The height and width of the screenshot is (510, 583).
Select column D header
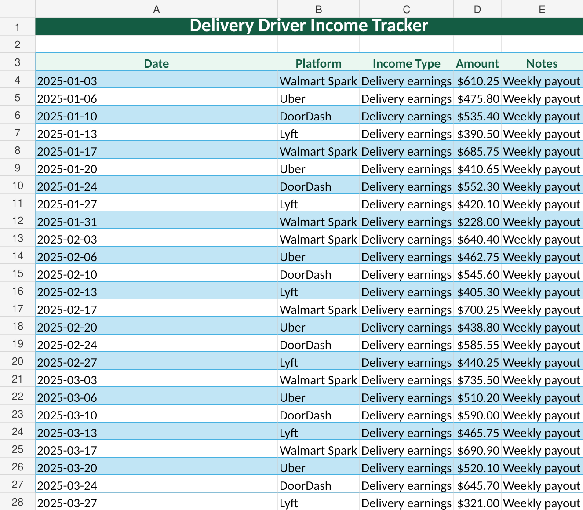pos(477,9)
